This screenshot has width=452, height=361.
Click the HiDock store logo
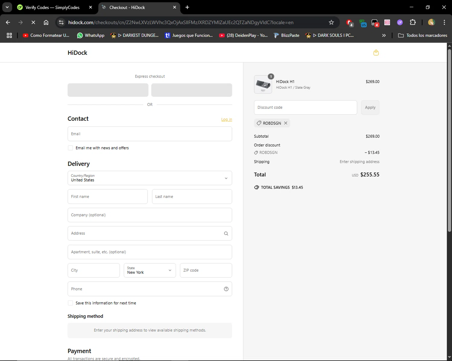(77, 53)
